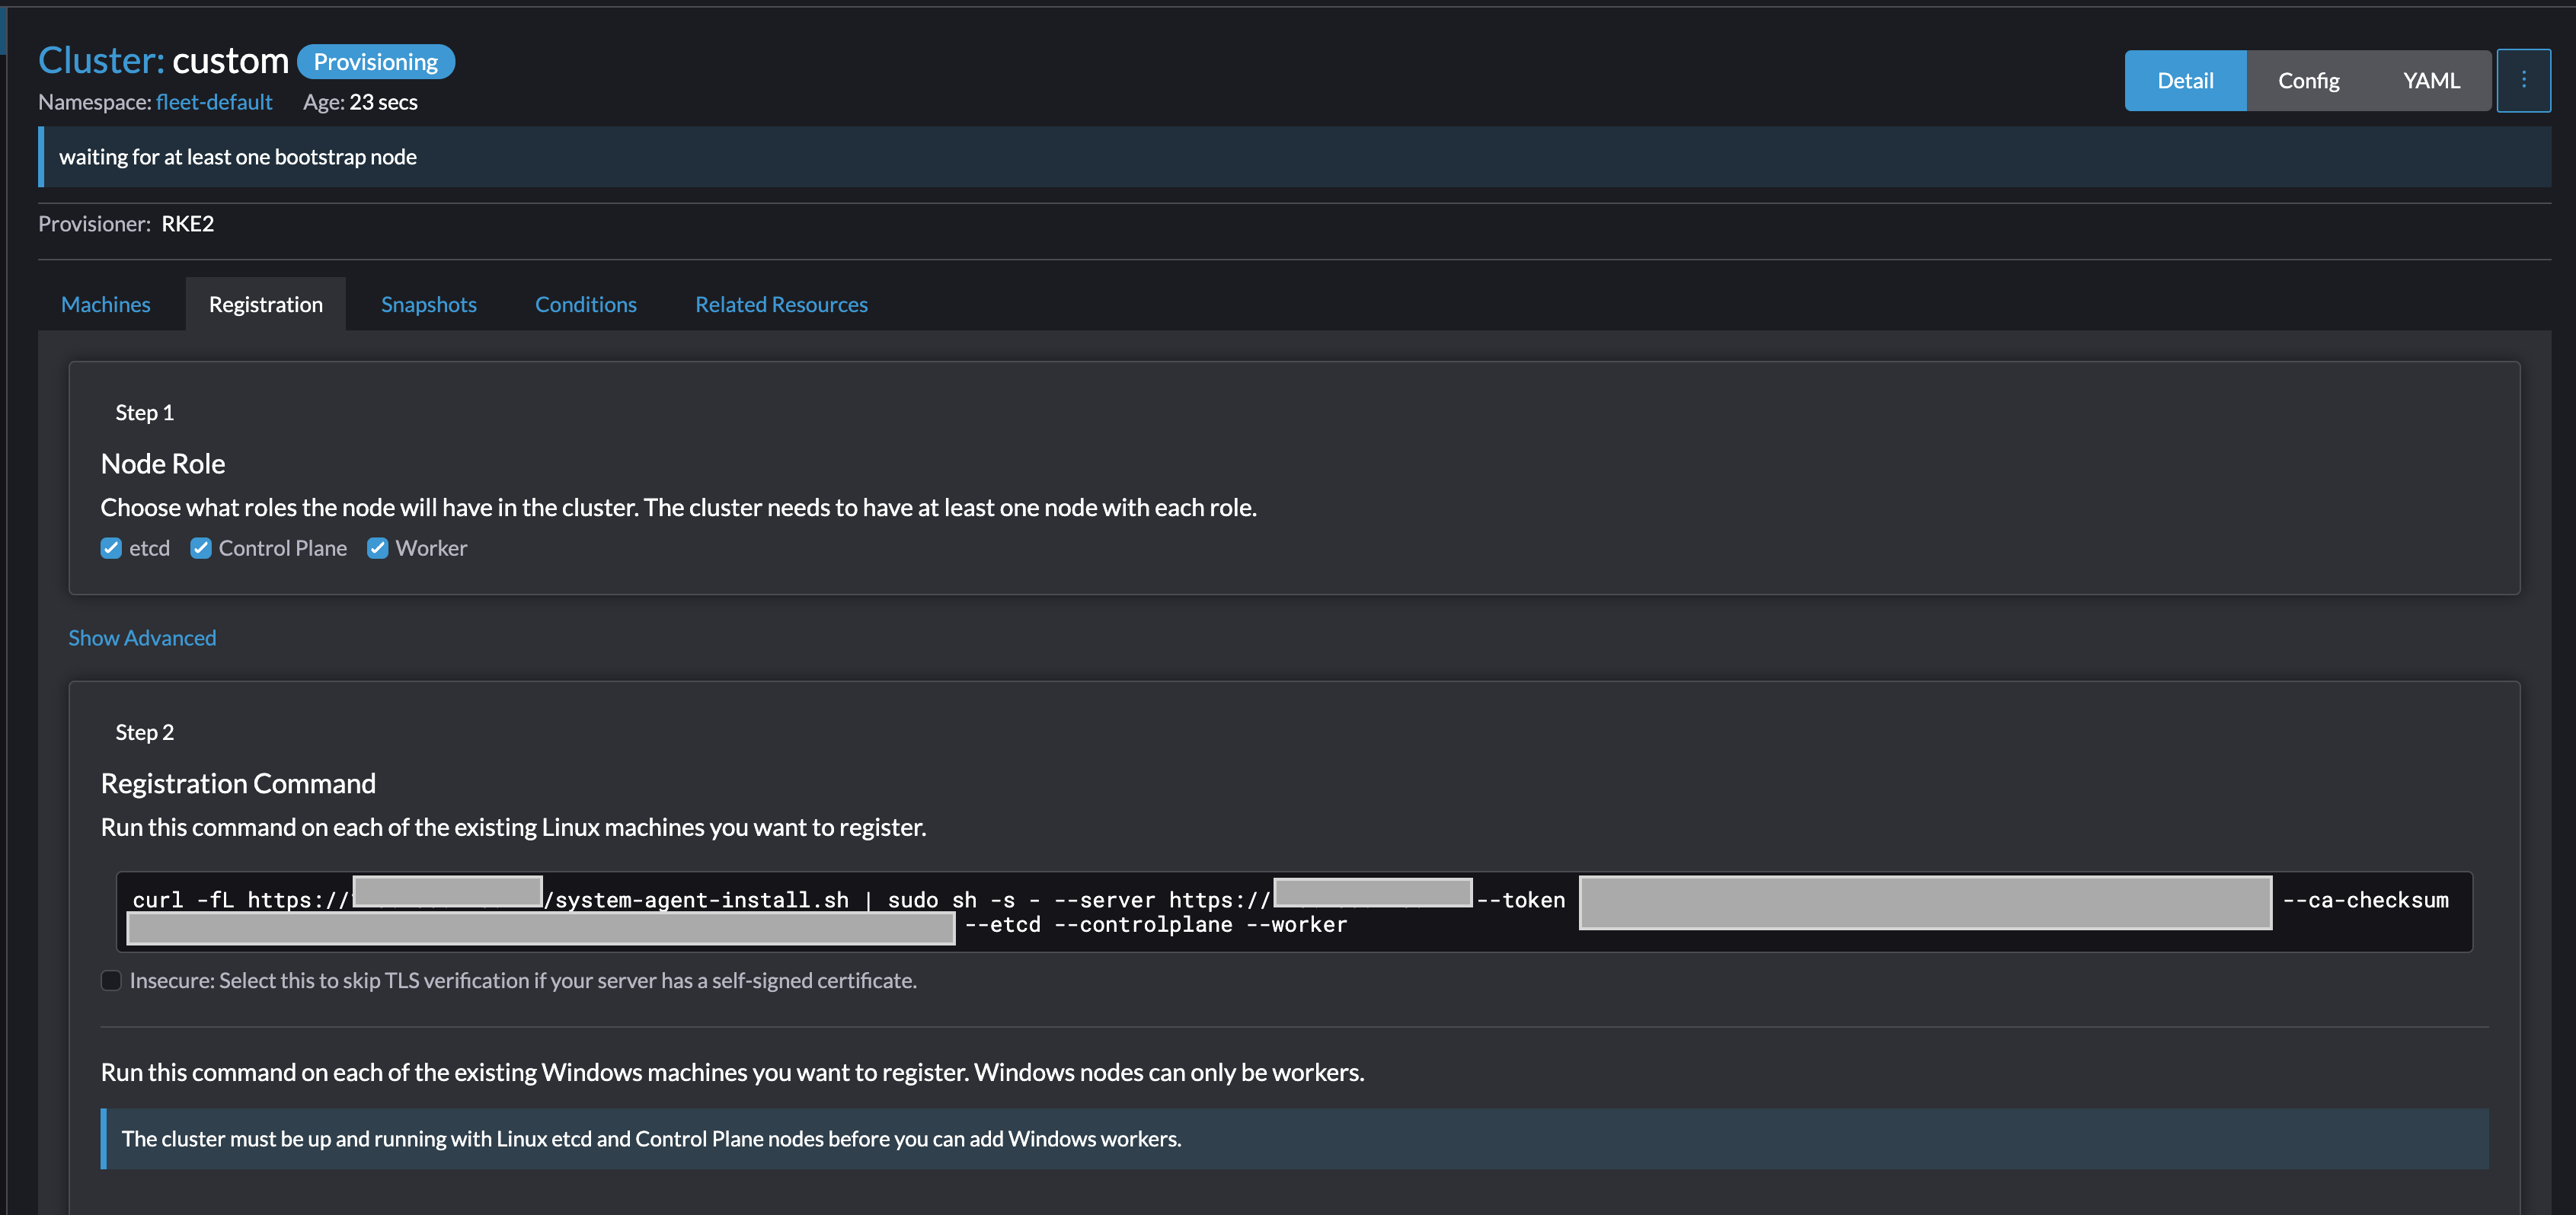This screenshot has width=2576, height=1215.
Task: Click the waiting for bootstrap node banner
Action: tap(1295, 157)
